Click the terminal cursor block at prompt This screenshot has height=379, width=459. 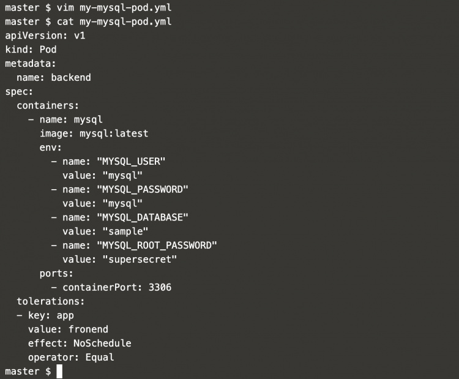(59, 372)
